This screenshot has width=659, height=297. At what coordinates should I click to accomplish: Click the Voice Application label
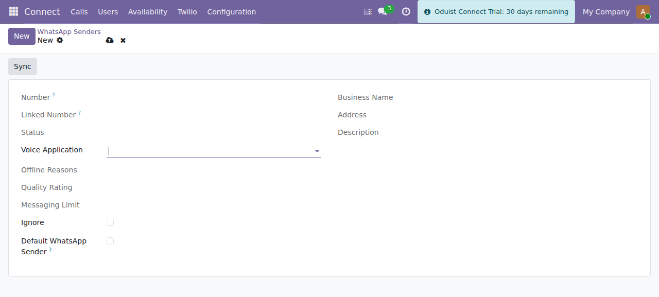[x=52, y=150]
